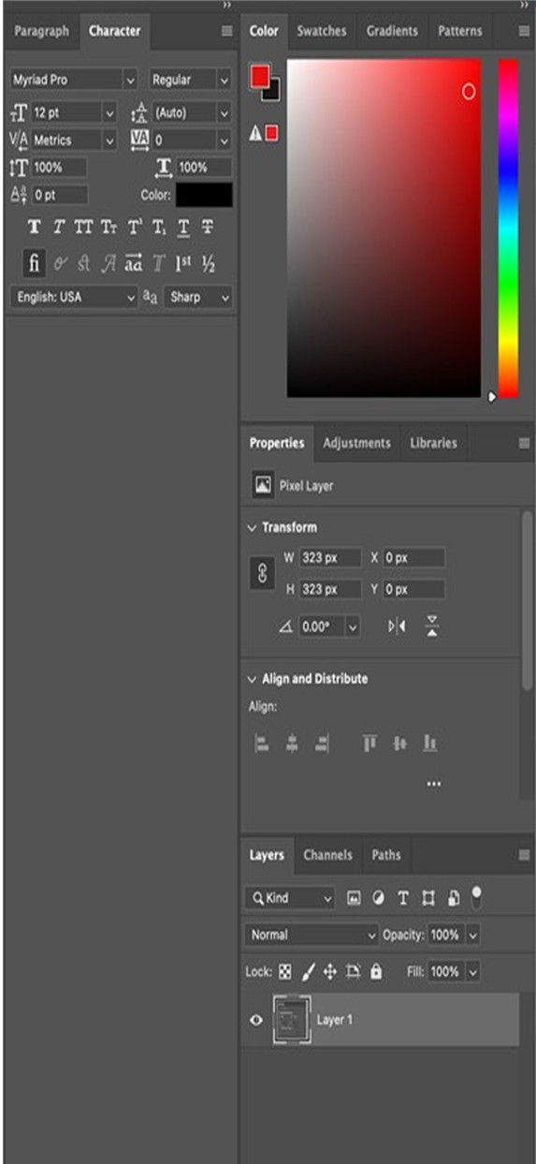Lock transparent pixels in Layers panel
Viewport: 536px width, 1164px height.
click(x=285, y=972)
